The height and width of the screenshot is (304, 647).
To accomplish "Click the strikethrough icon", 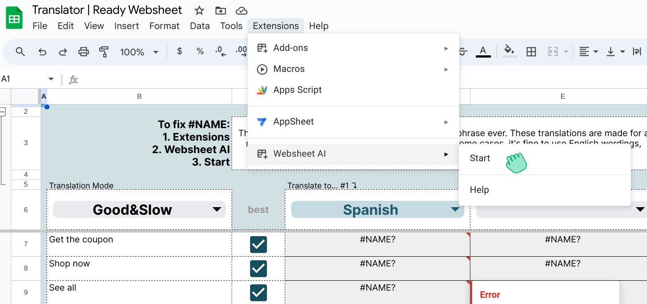I will tap(463, 52).
